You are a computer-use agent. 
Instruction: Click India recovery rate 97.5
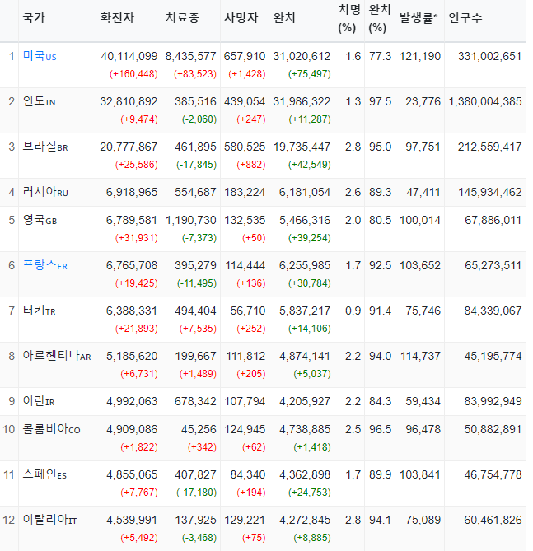click(380, 101)
